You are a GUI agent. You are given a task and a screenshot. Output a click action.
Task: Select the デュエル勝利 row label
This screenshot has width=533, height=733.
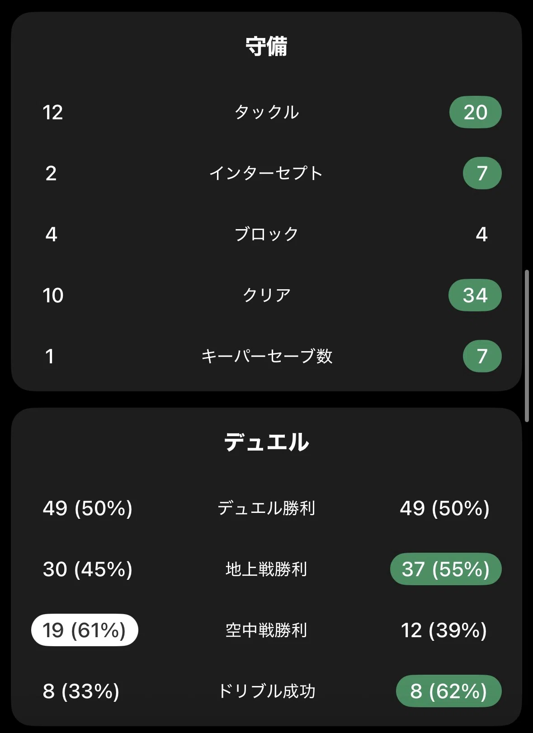pyautogui.click(x=266, y=508)
